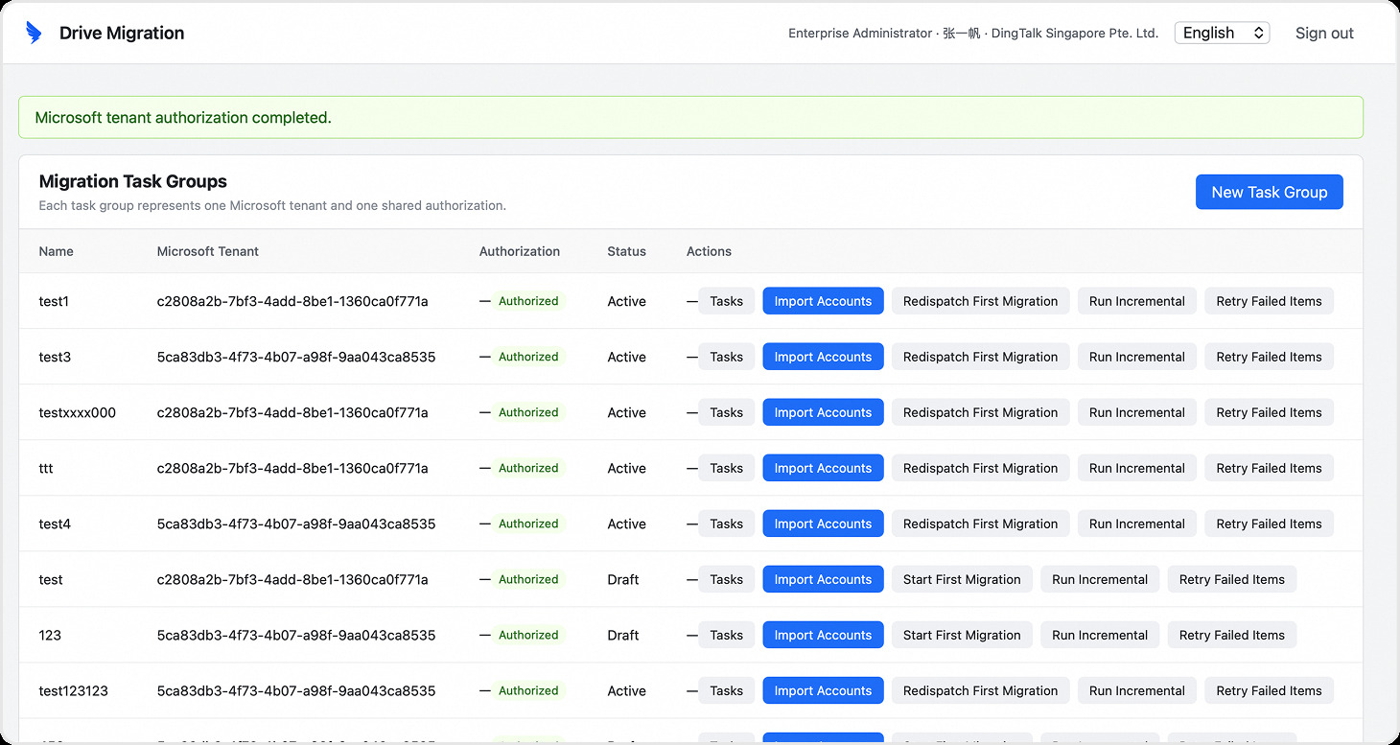This screenshot has height=745, width=1400.
Task: Click Import Accounts for test1
Action: click(x=823, y=301)
